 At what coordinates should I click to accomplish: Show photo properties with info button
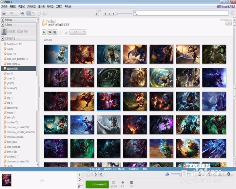tap(228, 174)
